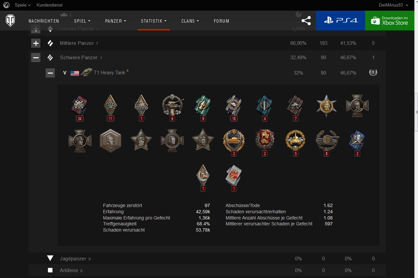The width and height of the screenshot is (418, 278).
Task: Click the cross portrait medal in the second row, far left
Action: [80, 141]
